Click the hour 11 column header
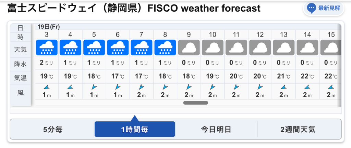Screen dimensions: 351x148 coord(237,35)
